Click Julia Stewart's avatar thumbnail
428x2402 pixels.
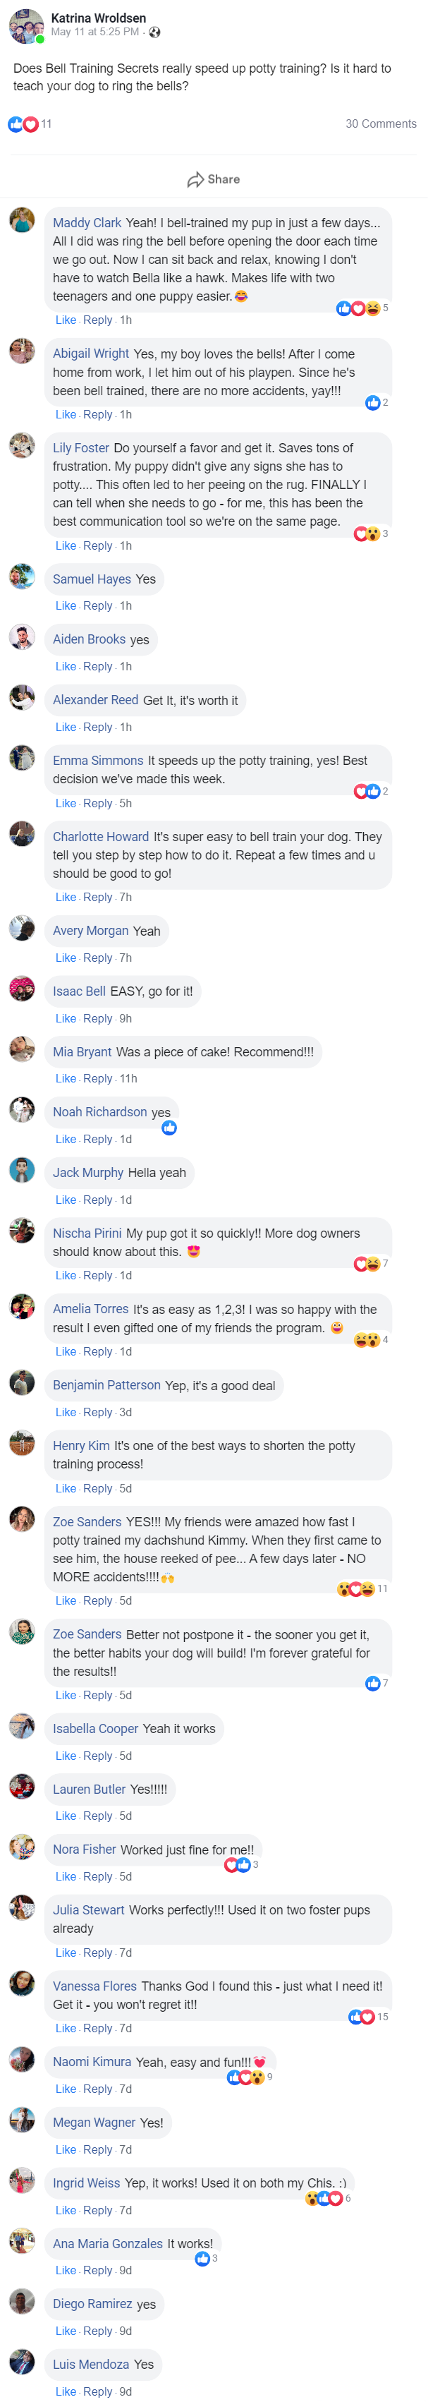tap(23, 1908)
